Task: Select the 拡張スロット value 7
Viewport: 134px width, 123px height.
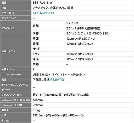Action: 33,69
